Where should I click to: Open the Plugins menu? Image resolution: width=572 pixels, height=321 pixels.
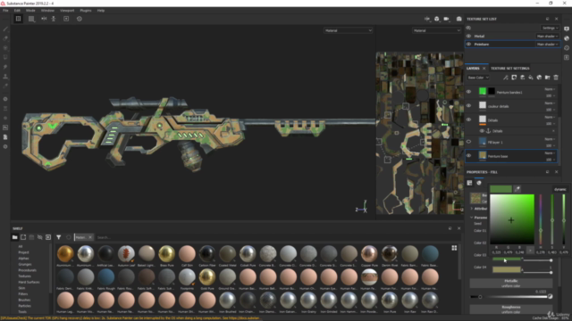(x=86, y=11)
